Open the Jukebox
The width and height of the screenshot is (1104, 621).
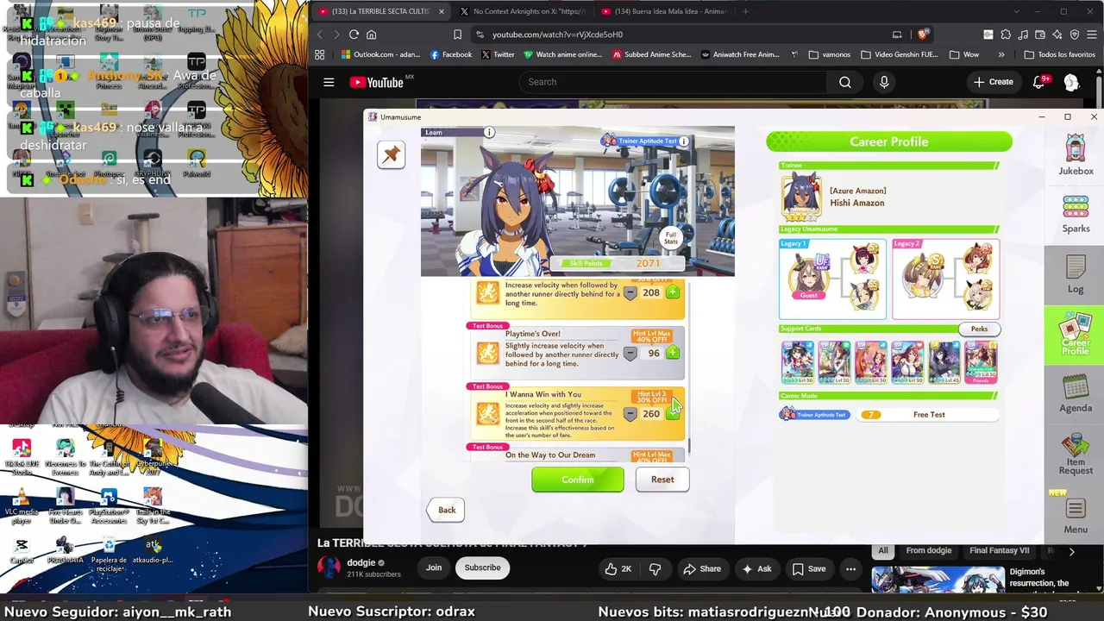(x=1076, y=155)
